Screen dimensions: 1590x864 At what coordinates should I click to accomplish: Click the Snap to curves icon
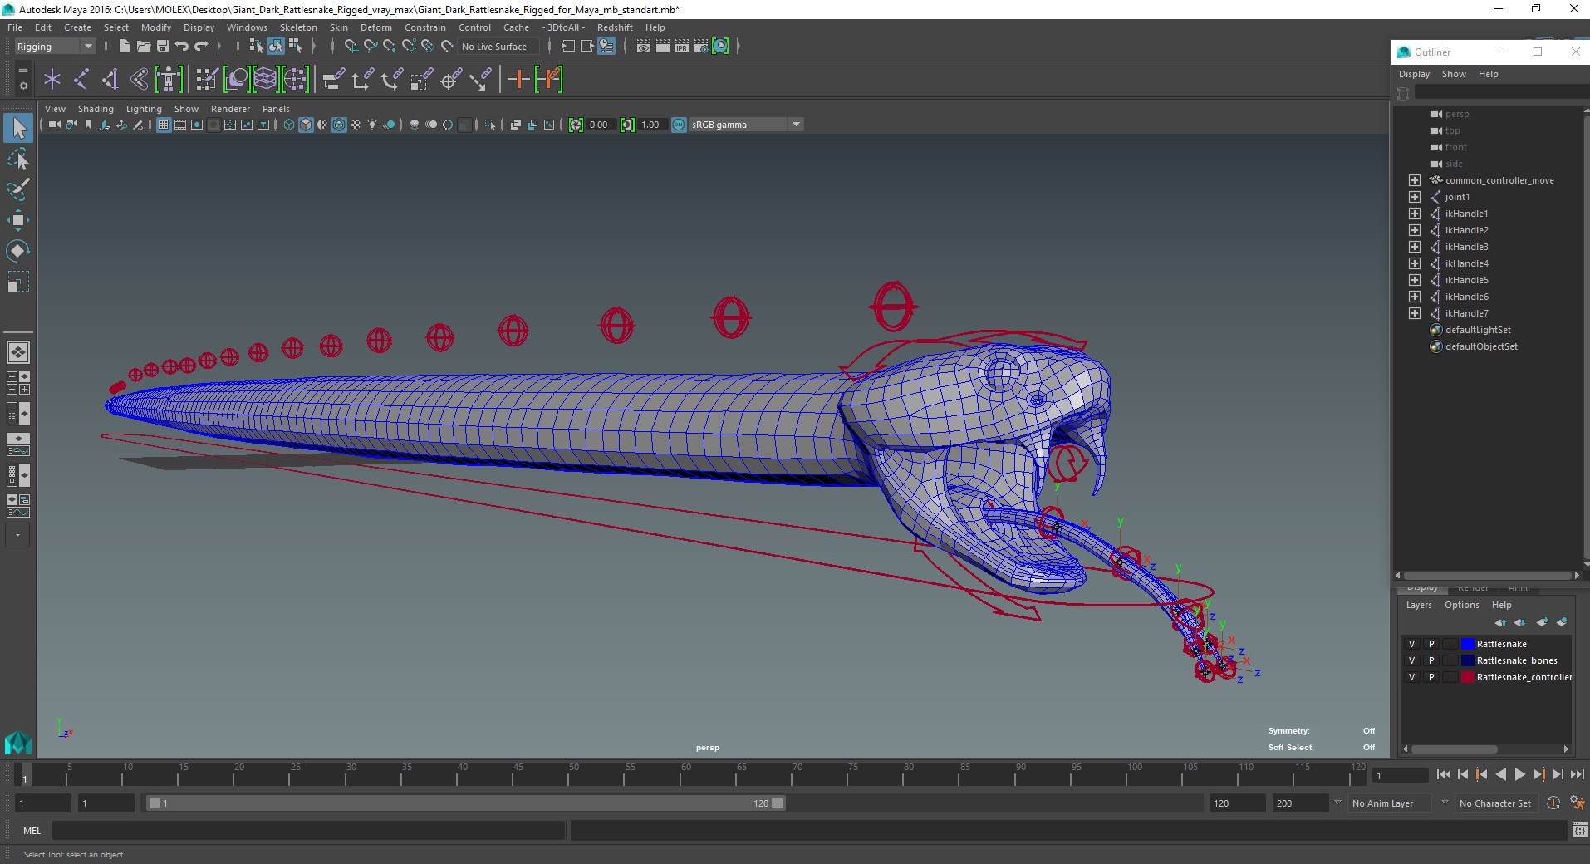pos(371,47)
